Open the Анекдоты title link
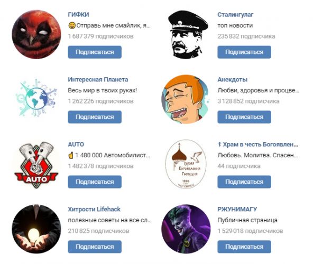 point(232,80)
